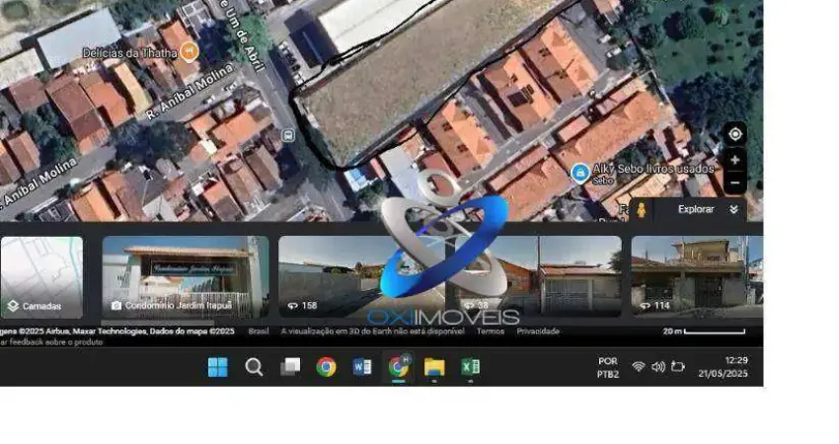Select the bus stop marker on the map

[x=288, y=135]
